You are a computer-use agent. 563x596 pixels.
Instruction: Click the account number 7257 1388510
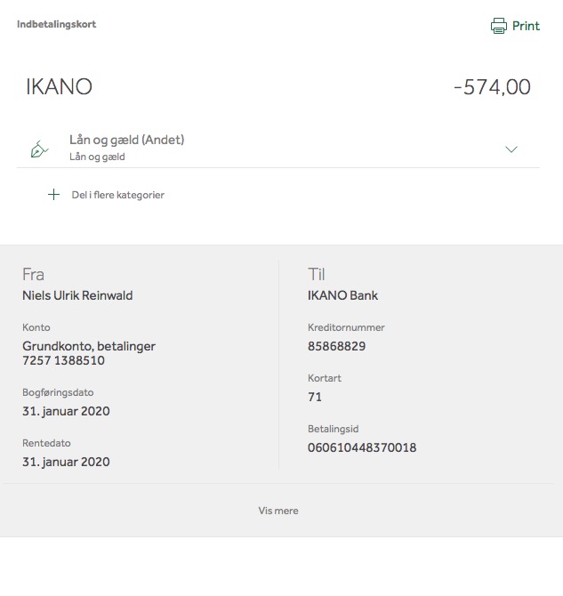63,360
